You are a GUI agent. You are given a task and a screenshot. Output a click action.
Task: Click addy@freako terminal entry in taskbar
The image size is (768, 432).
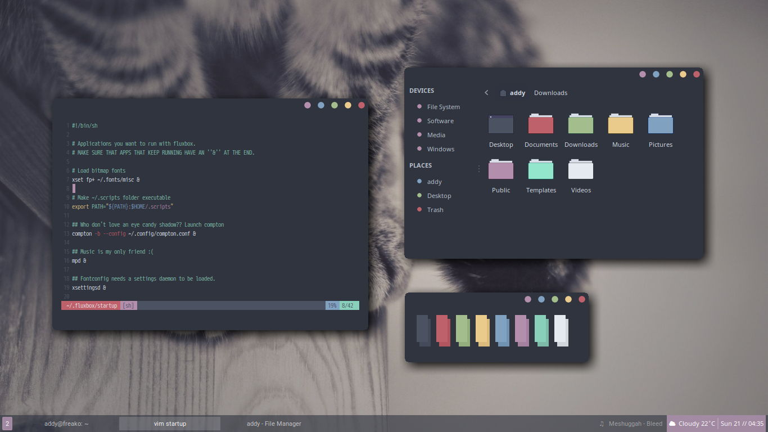[x=66, y=424]
